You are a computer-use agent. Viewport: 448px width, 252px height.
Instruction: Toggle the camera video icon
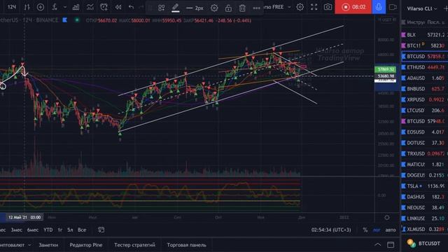pyautogui.click(x=393, y=7)
